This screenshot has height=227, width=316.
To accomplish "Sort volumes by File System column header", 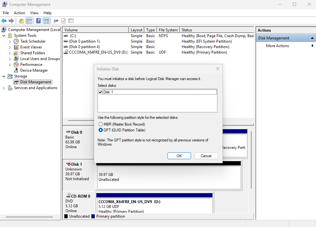I will pyautogui.click(x=168, y=30).
